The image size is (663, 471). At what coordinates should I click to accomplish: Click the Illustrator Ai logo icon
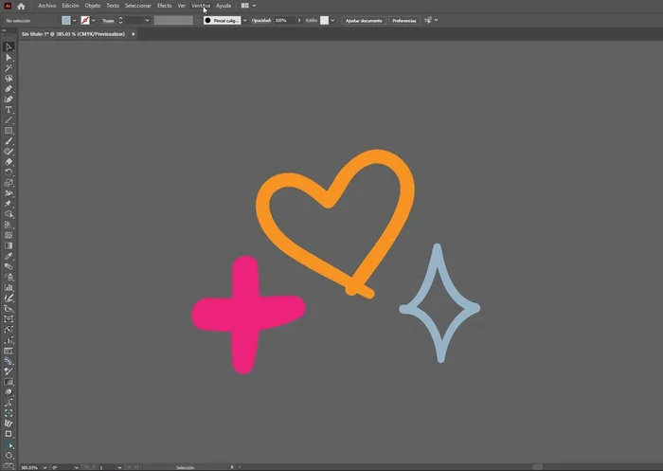point(8,6)
